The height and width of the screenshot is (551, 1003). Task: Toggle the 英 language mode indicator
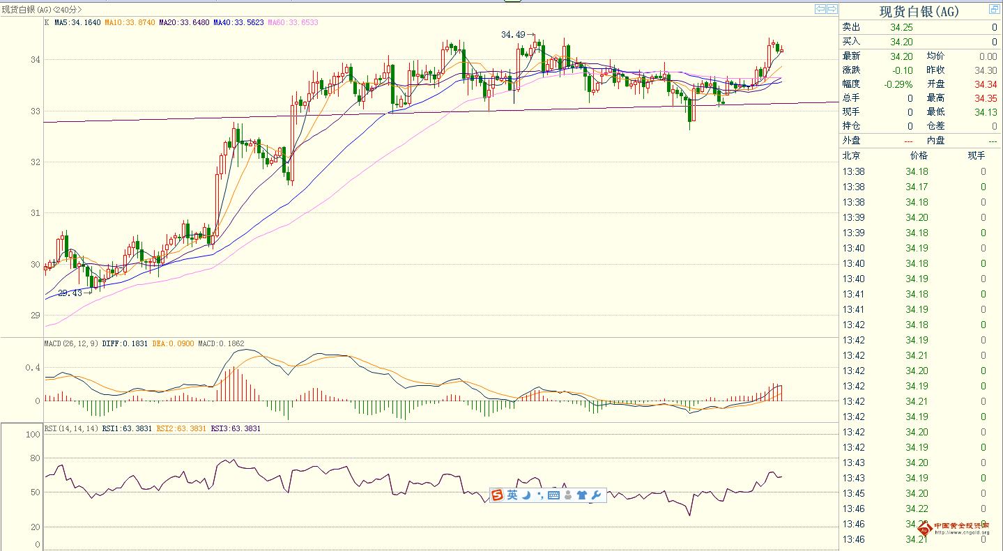[x=512, y=495]
